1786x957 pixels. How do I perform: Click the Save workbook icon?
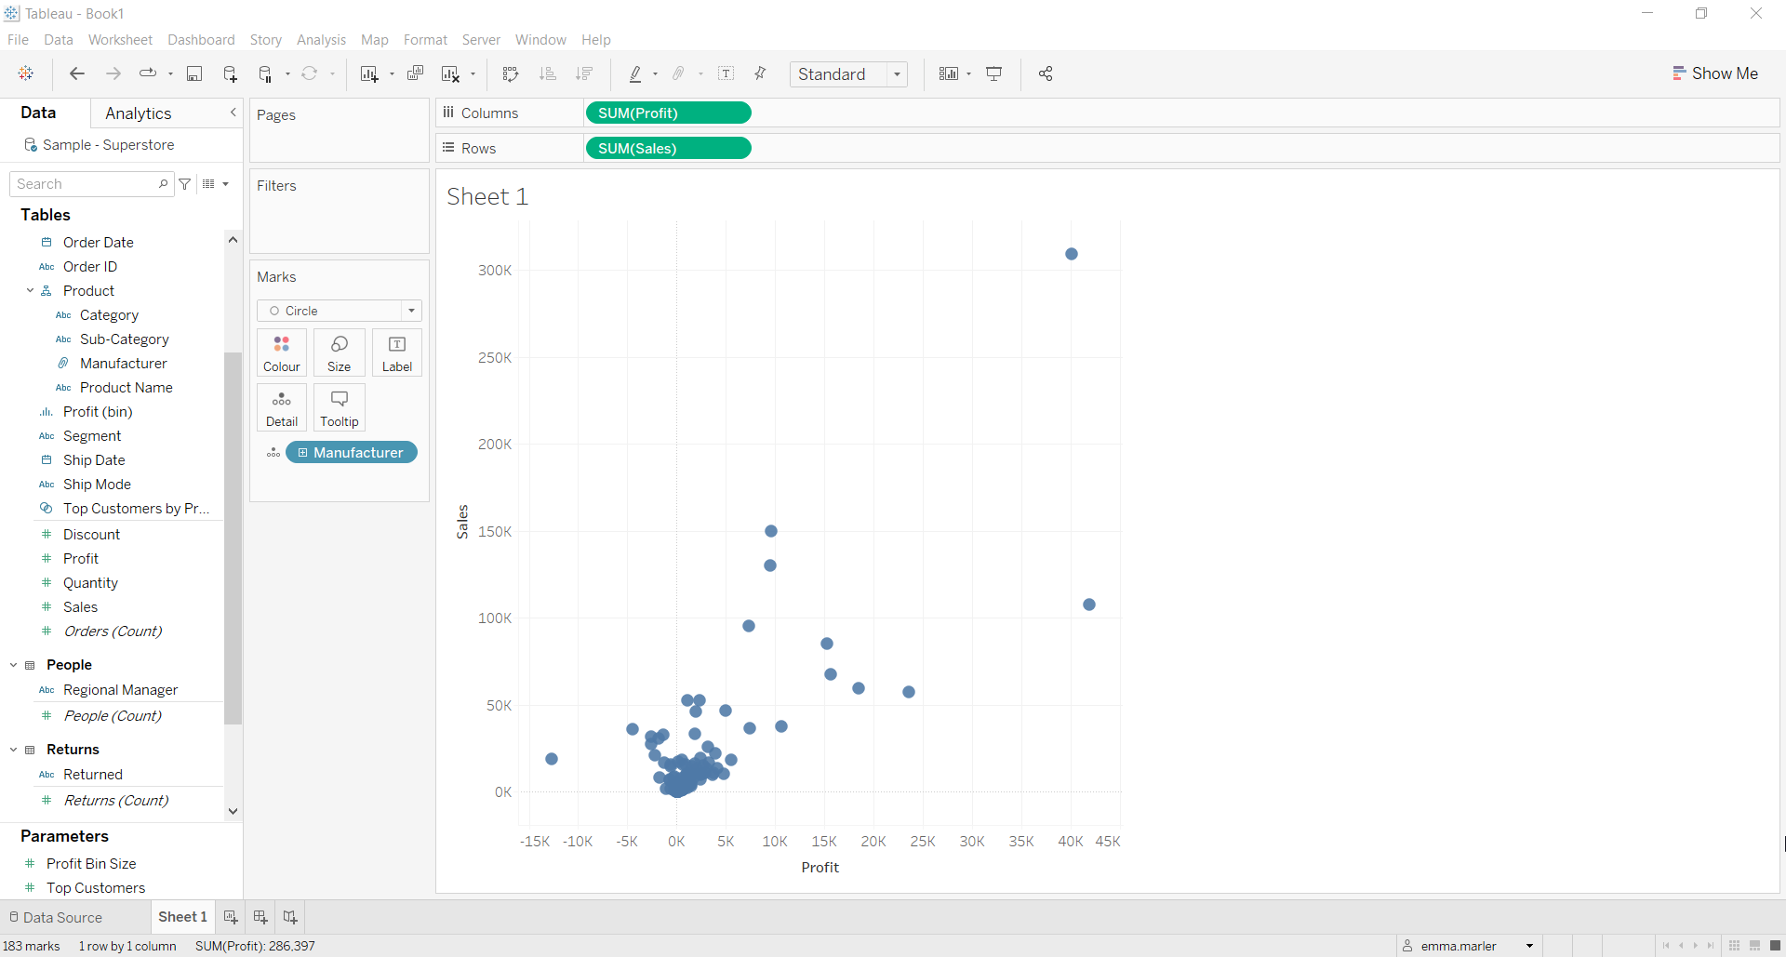pyautogui.click(x=194, y=74)
